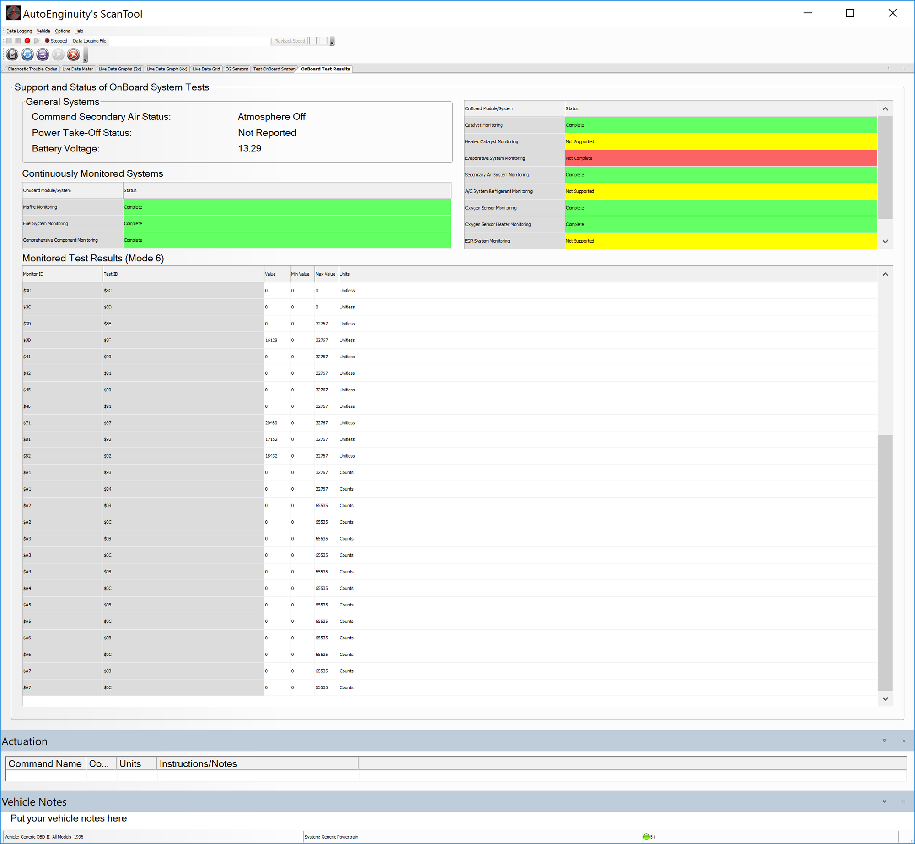Click the vehicle notes text field
This screenshot has width=915, height=844.
point(69,818)
